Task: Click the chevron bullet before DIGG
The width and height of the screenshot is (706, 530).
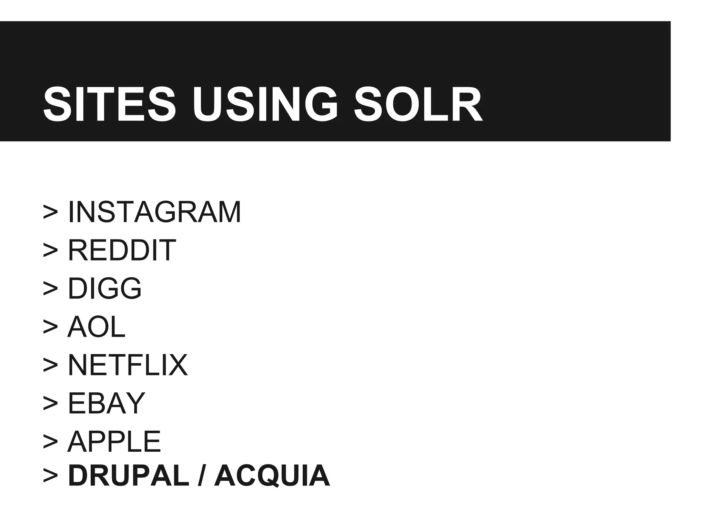Action: [50, 288]
